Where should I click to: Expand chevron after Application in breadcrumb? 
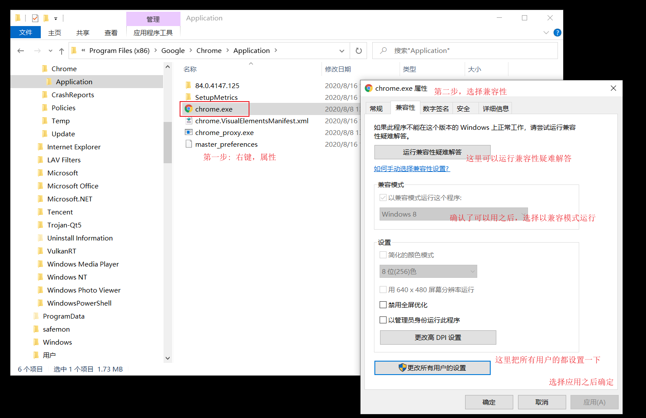(x=275, y=50)
